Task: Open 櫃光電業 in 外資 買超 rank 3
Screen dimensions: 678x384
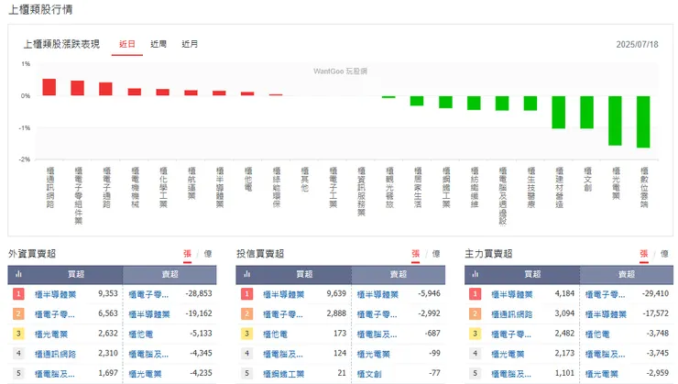Action: coord(51,335)
